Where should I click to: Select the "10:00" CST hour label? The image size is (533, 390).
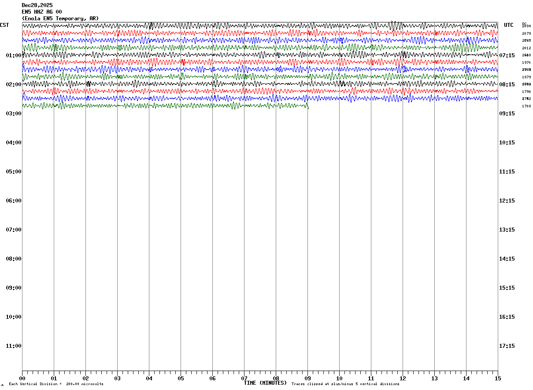14,317
